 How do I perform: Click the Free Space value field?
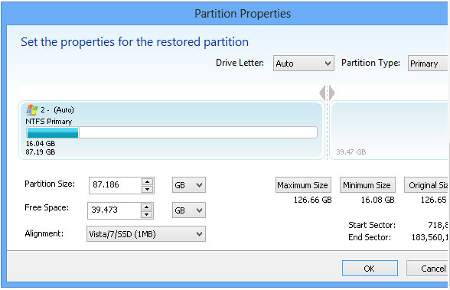click(x=115, y=210)
